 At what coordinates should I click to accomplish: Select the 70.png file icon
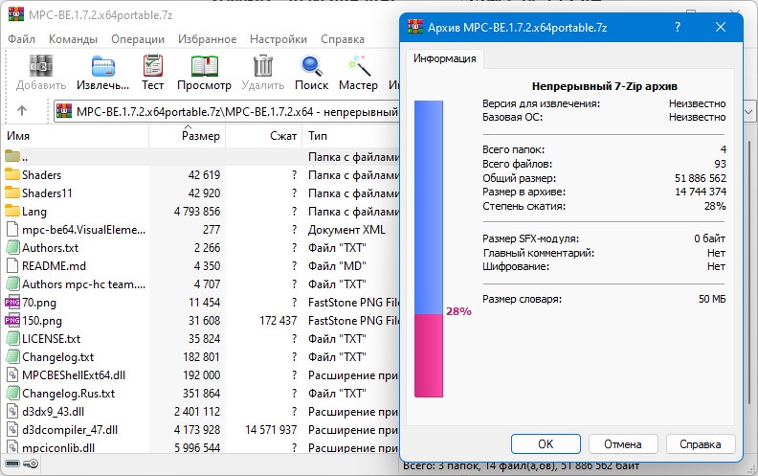tap(12, 303)
